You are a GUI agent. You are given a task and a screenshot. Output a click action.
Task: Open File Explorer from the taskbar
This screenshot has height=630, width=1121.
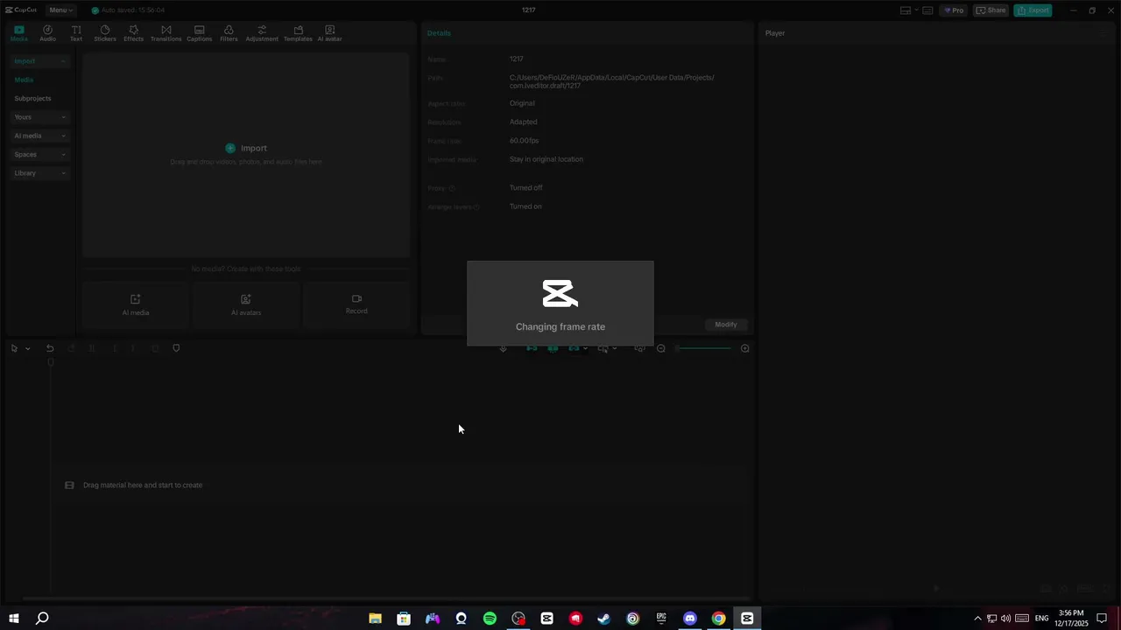375,619
